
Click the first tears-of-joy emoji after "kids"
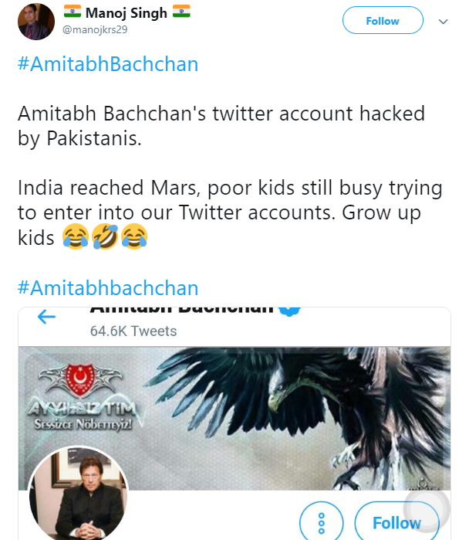[x=75, y=238]
